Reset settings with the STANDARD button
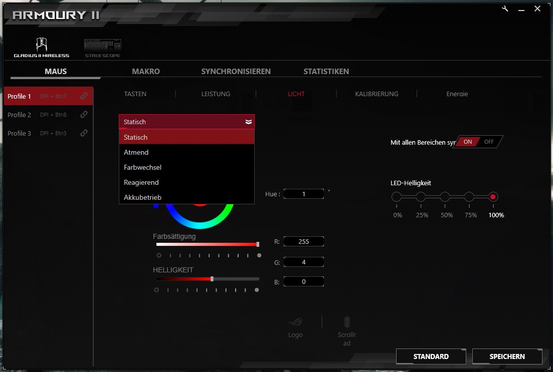553x372 pixels. [x=431, y=356]
